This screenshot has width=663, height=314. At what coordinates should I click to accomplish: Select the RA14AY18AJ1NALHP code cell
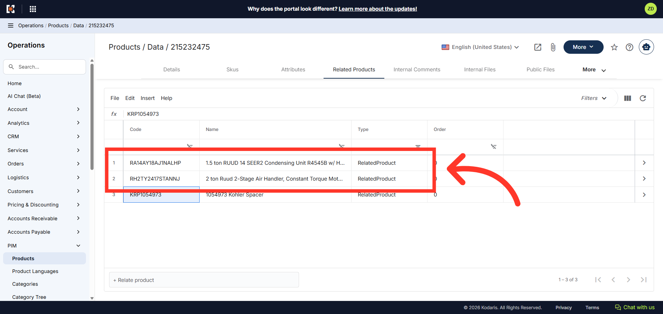point(161,163)
